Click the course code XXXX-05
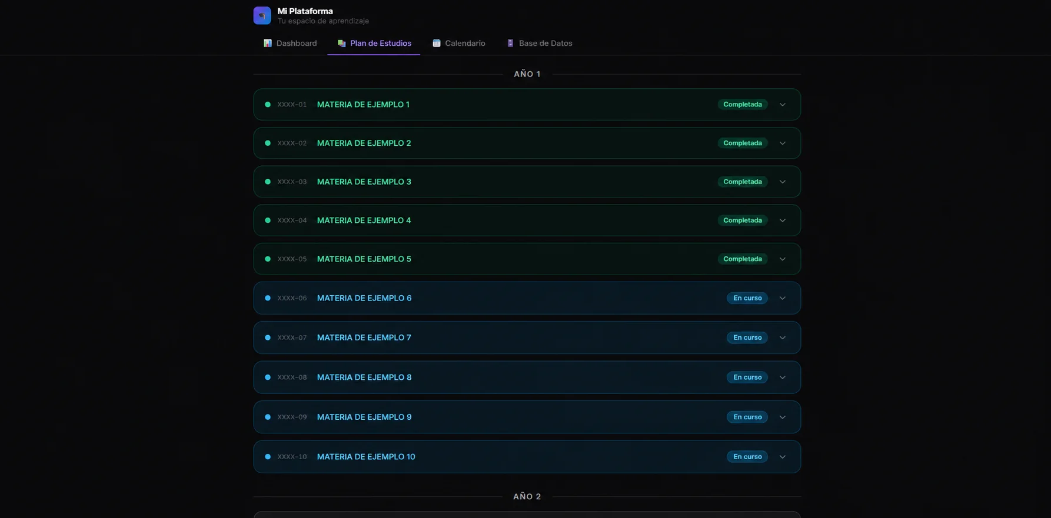 [x=292, y=259]
